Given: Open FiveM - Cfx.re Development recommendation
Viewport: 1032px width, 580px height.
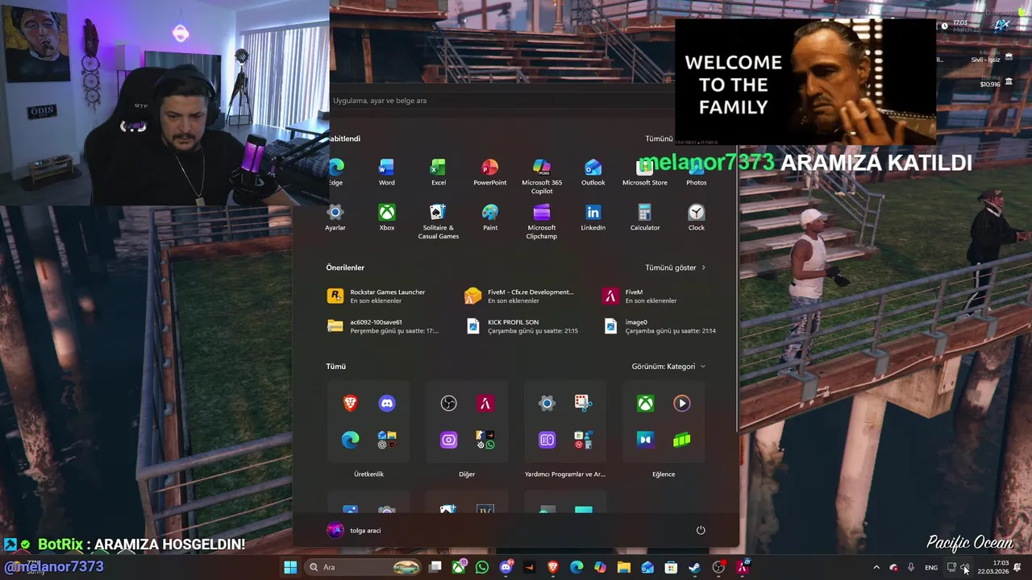Looking at the screenshot, I should pos(520,296).
